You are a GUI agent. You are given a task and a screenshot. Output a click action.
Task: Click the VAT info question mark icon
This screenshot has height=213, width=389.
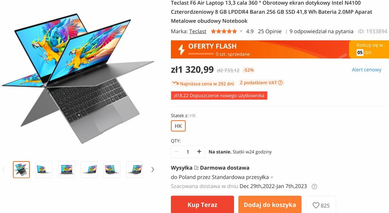pyautogui.click(x=280, y=83)
